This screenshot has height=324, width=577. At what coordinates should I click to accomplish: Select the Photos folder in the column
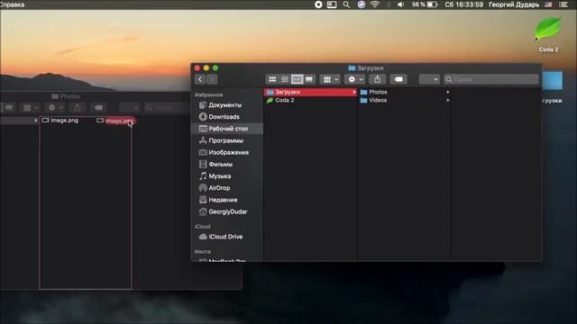378,92
